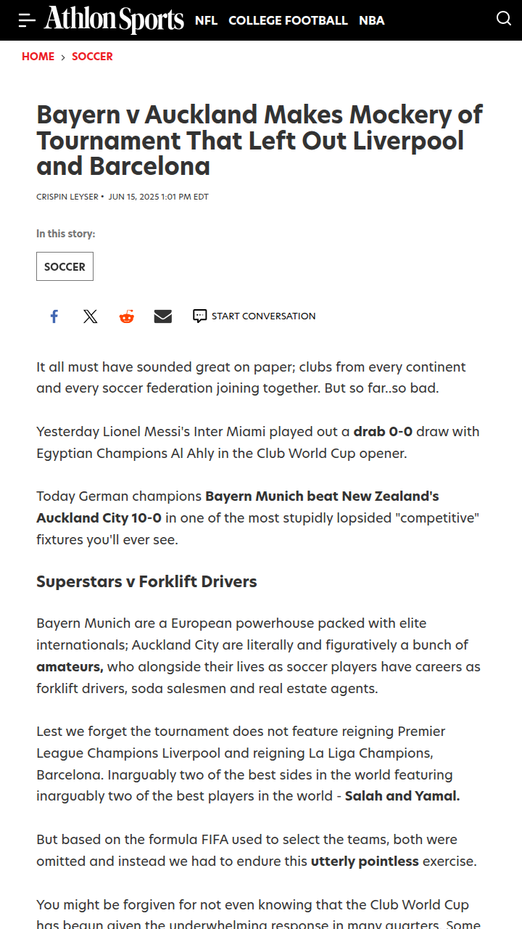Open the hamburger navigation menu

pyautogui.click(x=27, y=20)
